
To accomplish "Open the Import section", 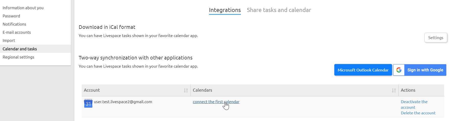I will 9,40.
